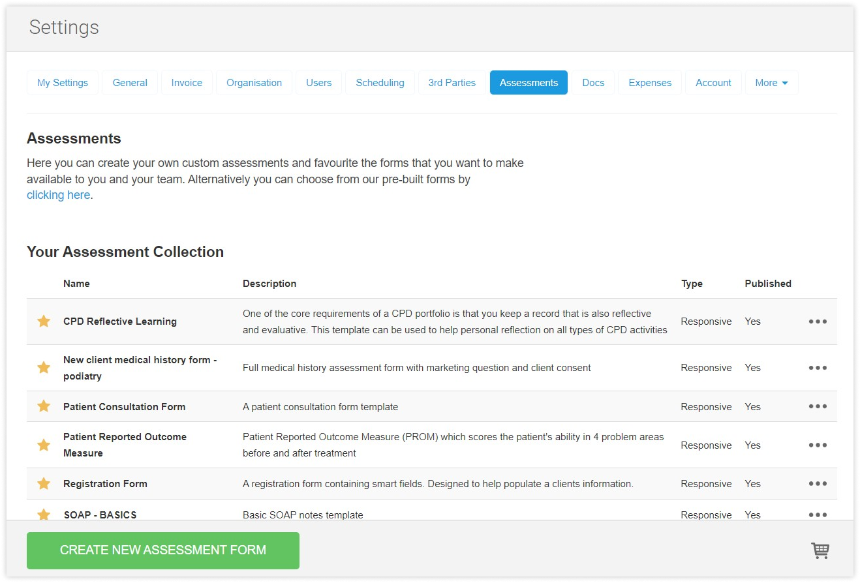Go to the Expenses tab
The width and height of the screenshot is (860, 583).
coord(650,83)
